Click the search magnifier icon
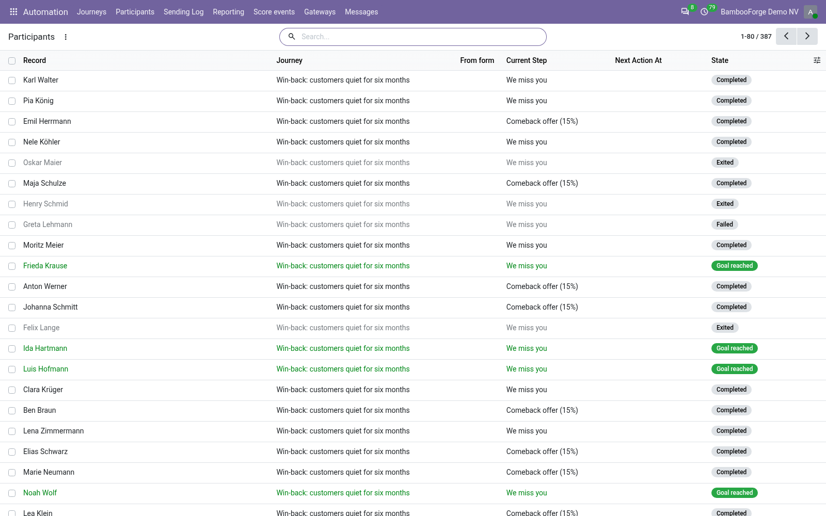The width and height of the screenshot is (826, 516). [292, 37]
